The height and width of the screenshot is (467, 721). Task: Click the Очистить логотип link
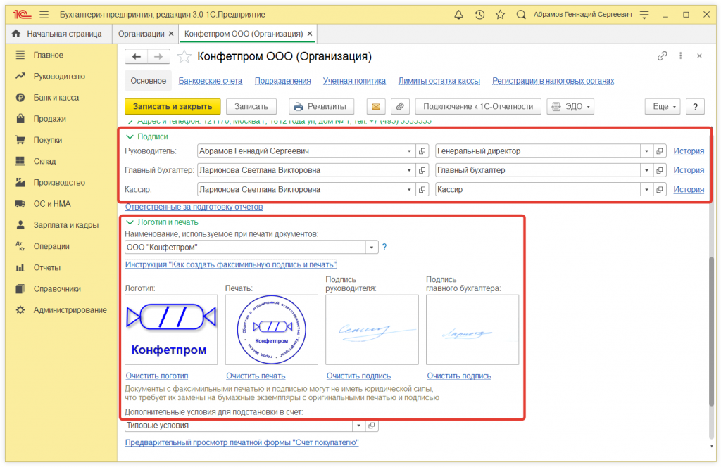tap(157, 376)
